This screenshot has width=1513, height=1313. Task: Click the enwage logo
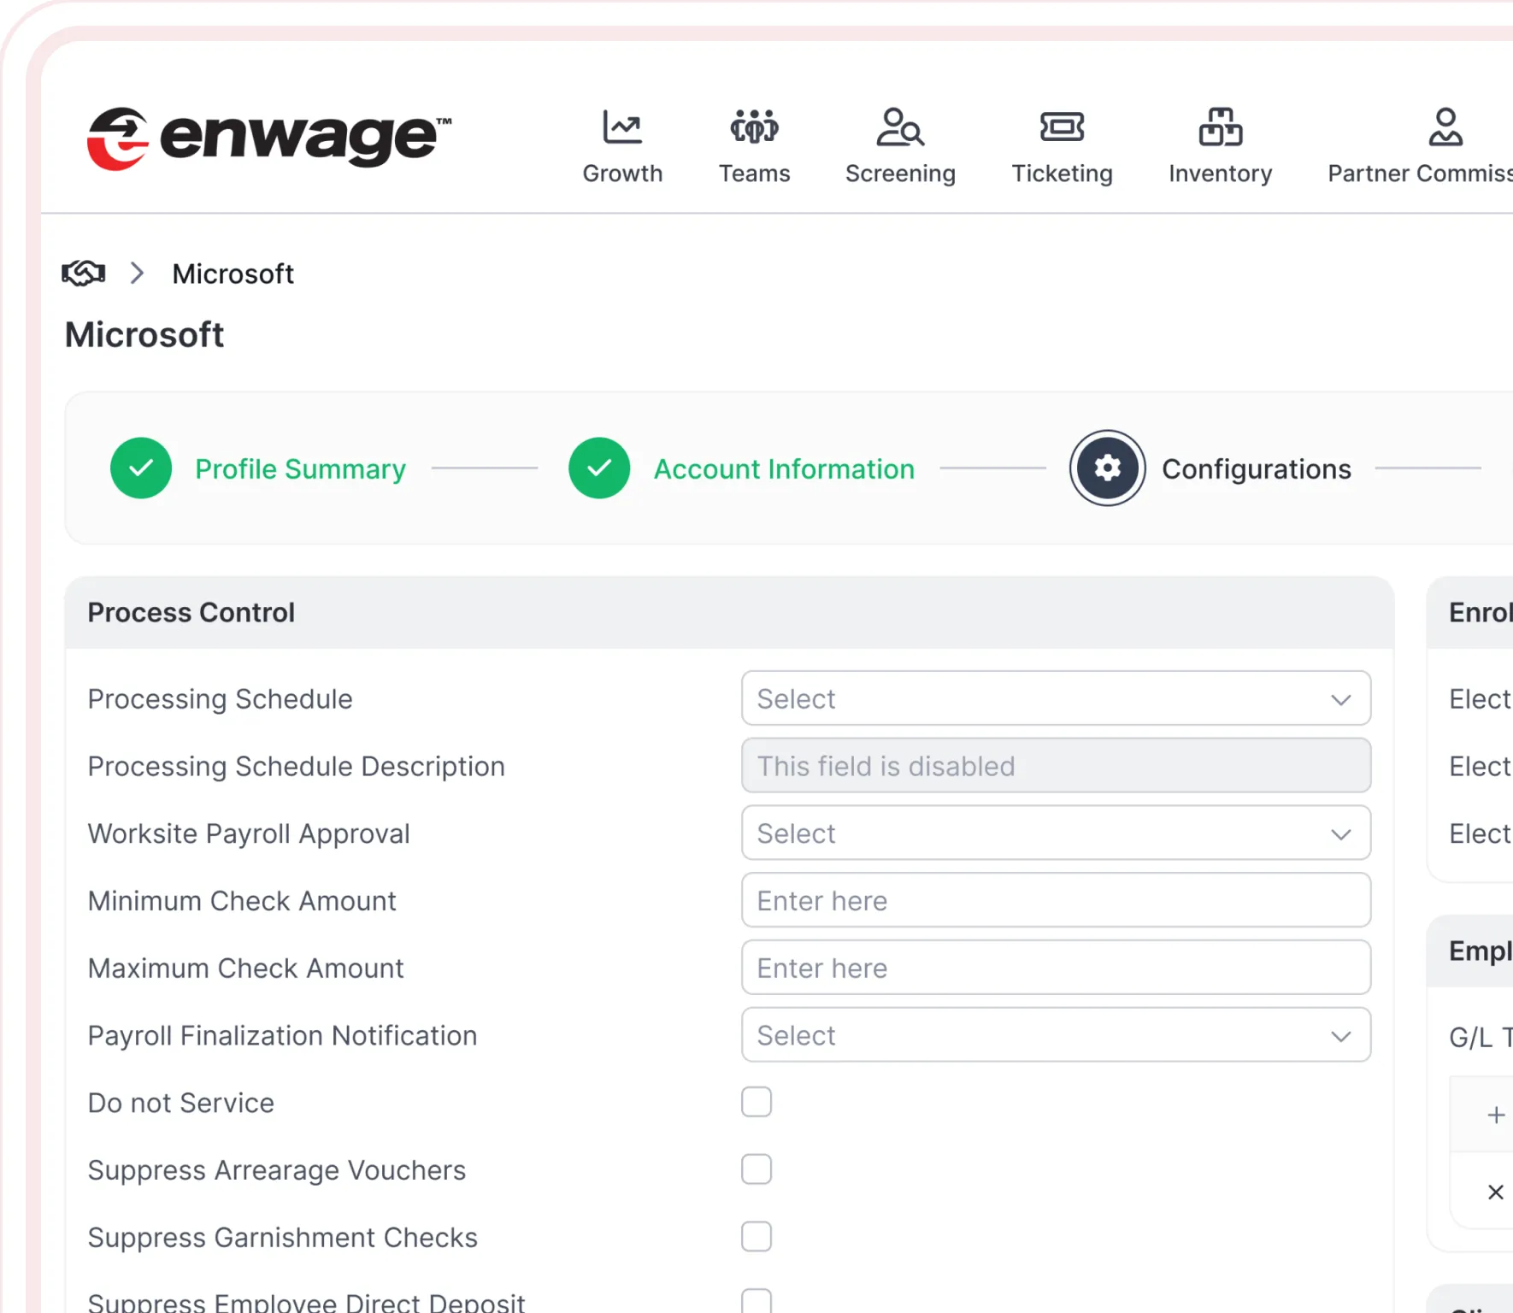click(x=269, y=138)
